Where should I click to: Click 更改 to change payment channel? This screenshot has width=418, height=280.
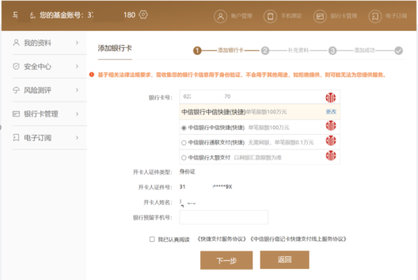tap(331, 112)
